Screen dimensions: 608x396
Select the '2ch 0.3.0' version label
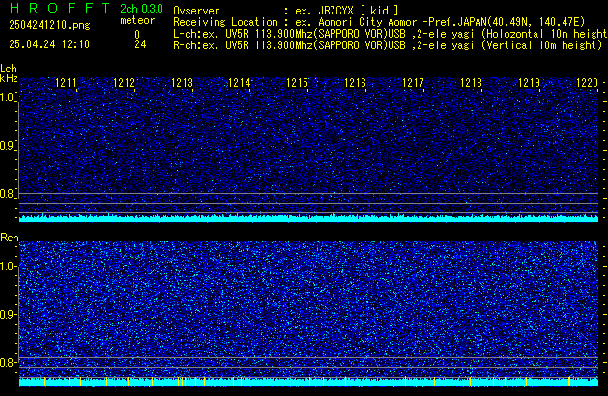click(x=141, y=9)
